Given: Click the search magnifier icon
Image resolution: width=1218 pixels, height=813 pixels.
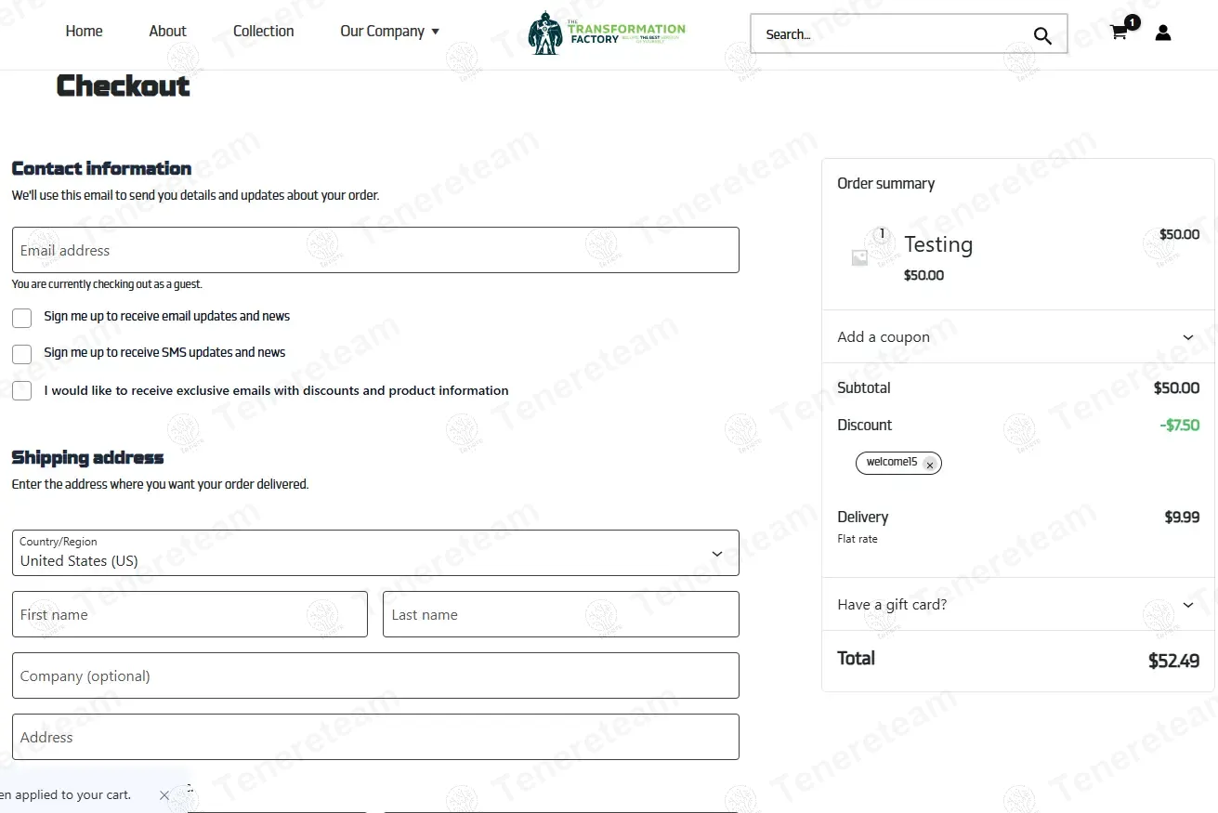Looking at the screenshot, I should point(1042,35).
